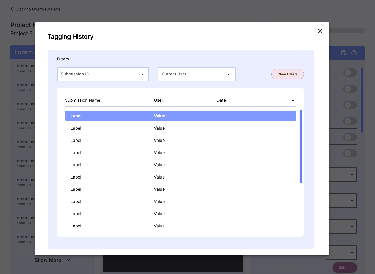
Task: Click the Clear Filters button
Action: click(287, 74)
